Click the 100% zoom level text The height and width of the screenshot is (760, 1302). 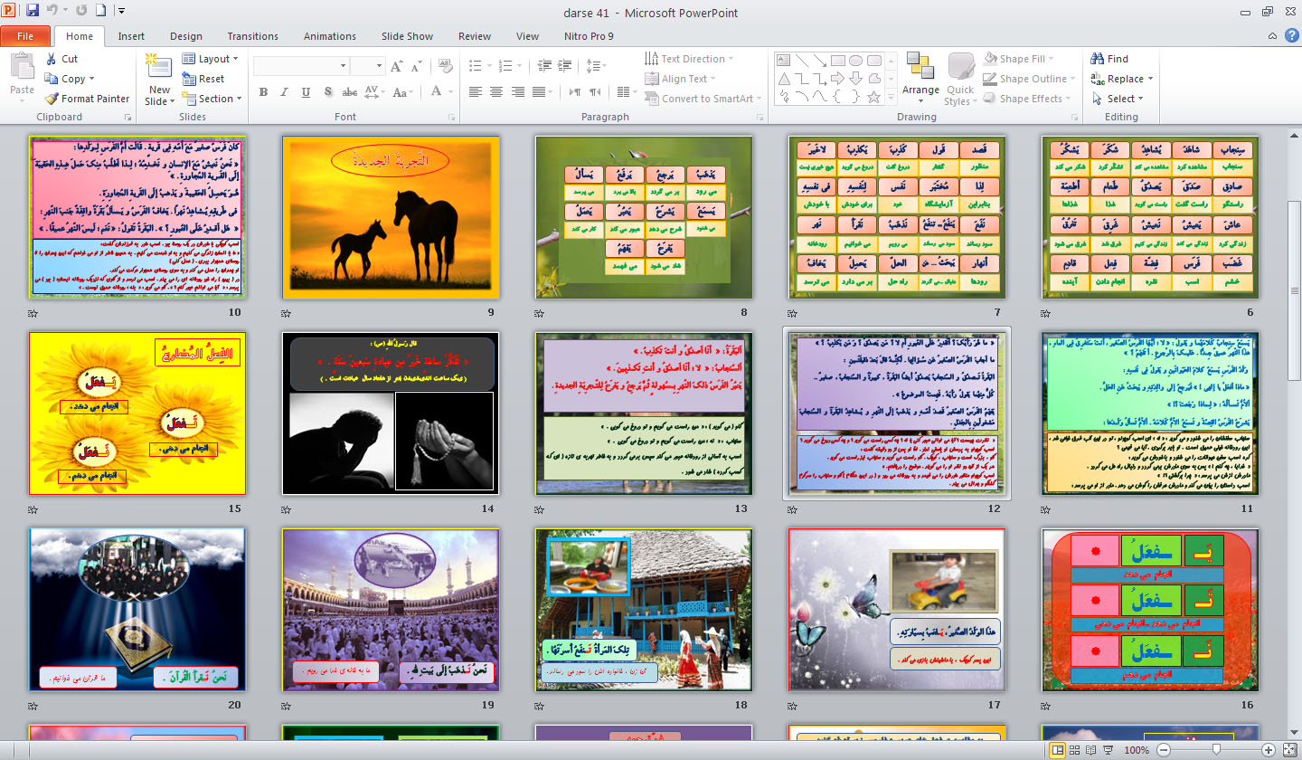[1137, 750]
